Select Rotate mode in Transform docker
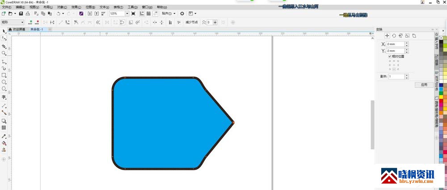The image size is (447, 190). pyautogui.click(x=394, y=36)
